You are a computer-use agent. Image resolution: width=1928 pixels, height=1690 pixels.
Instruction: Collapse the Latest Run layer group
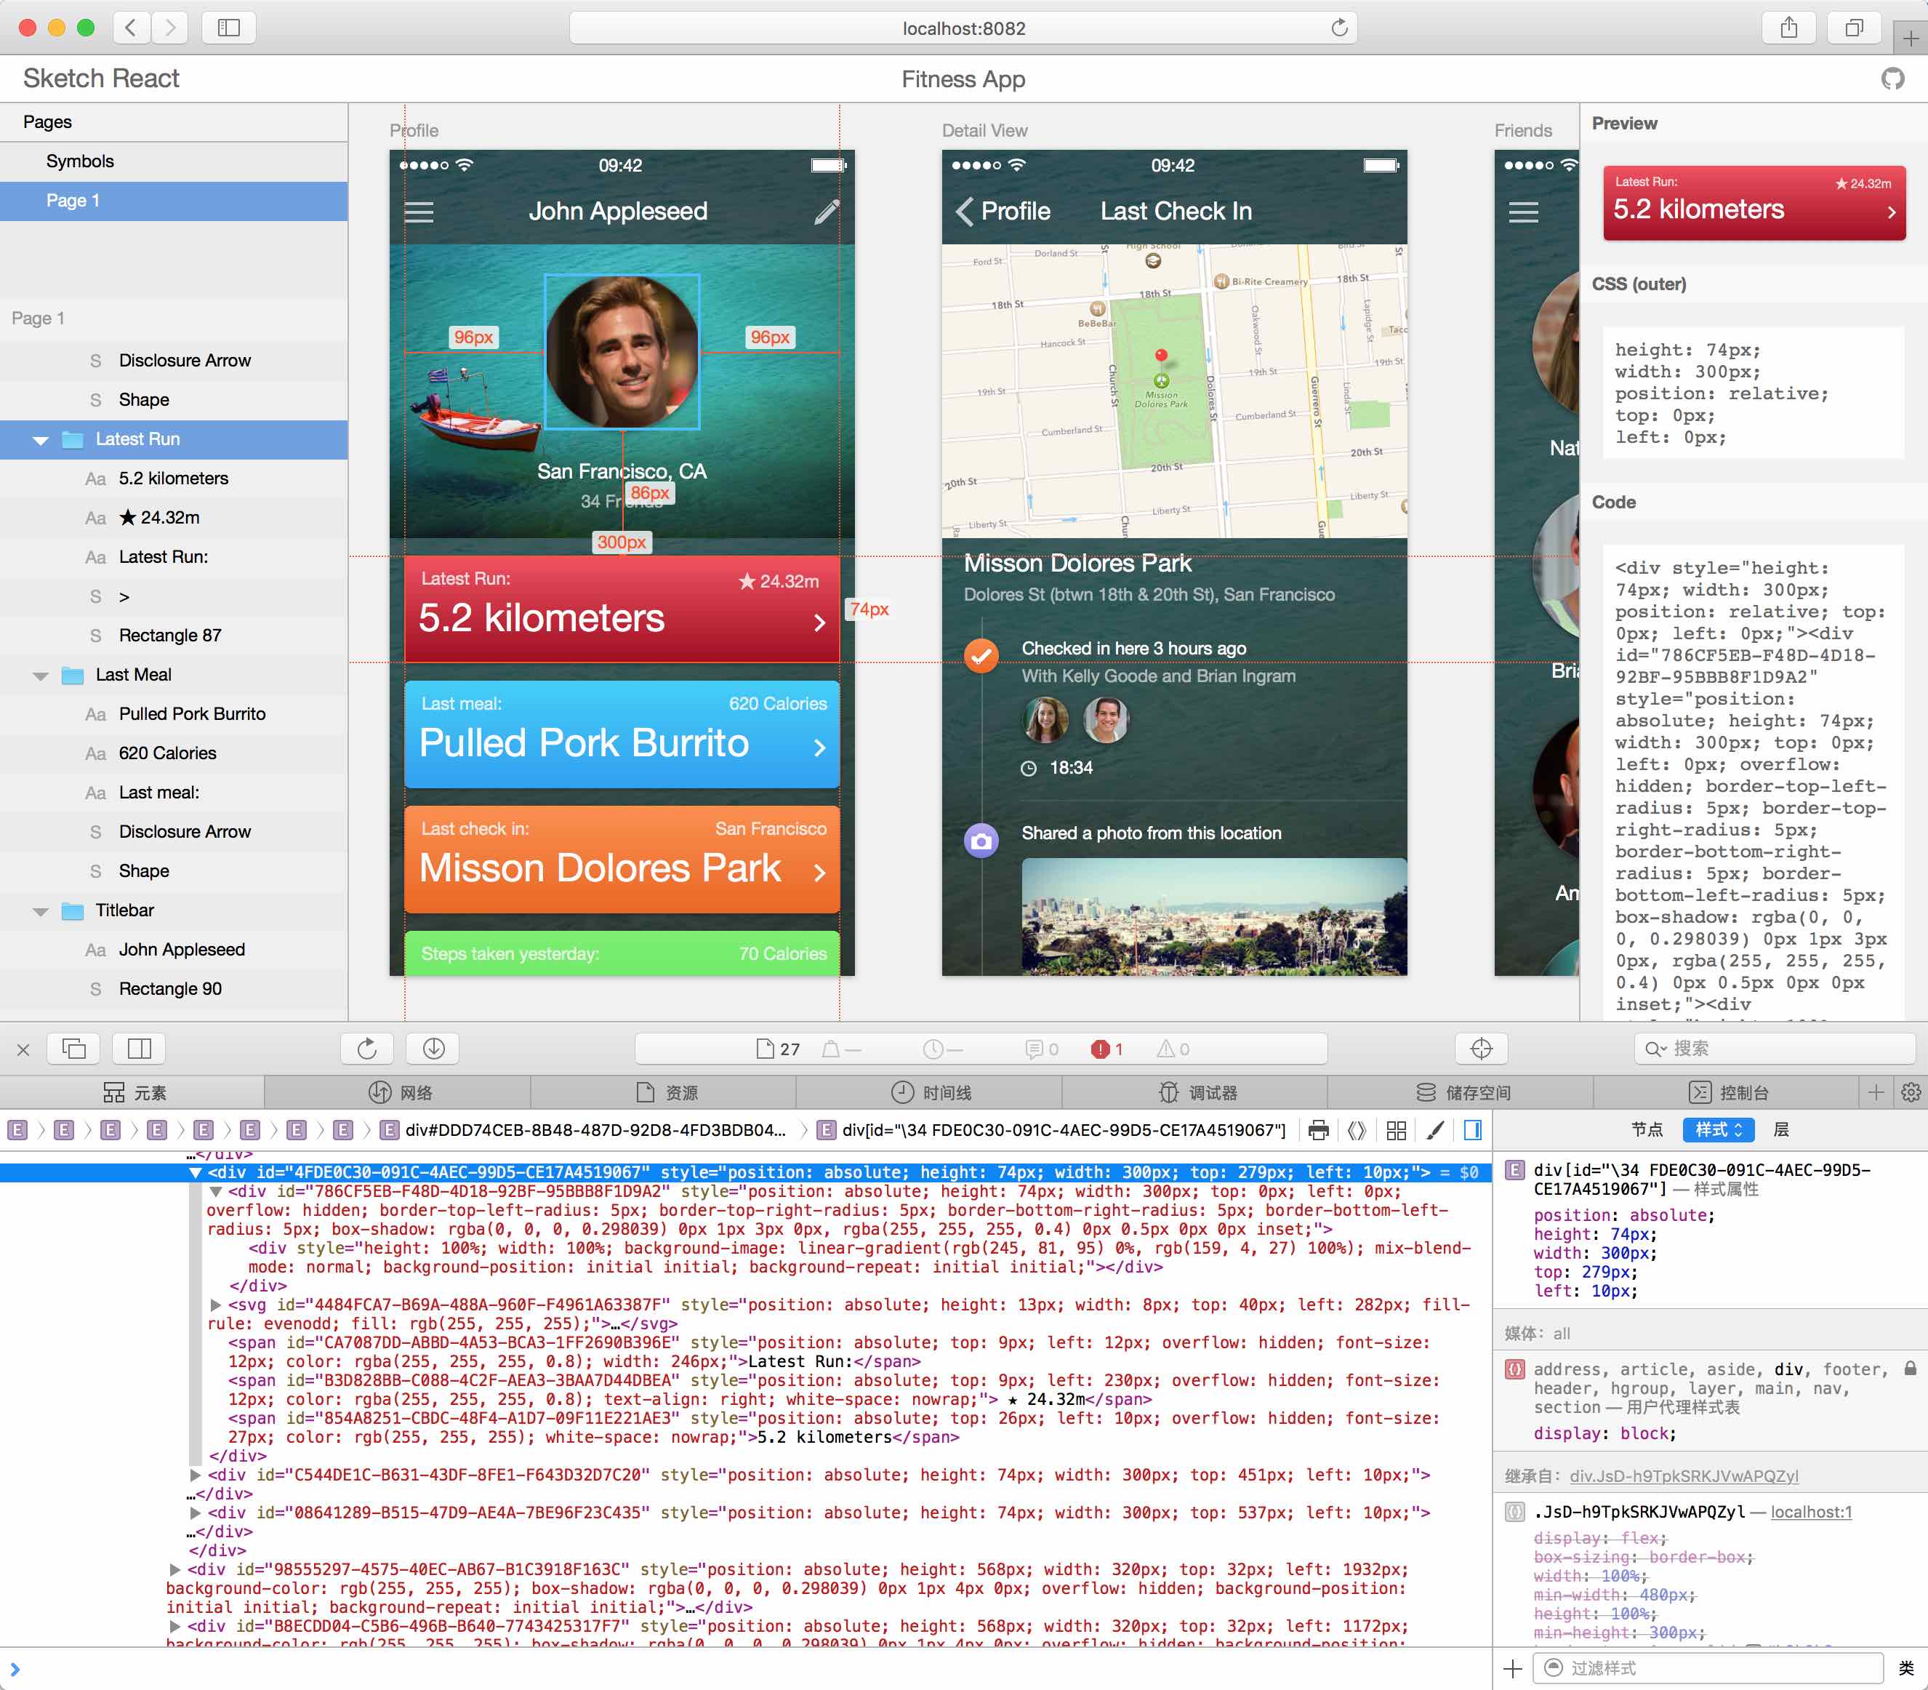point(41,441)
